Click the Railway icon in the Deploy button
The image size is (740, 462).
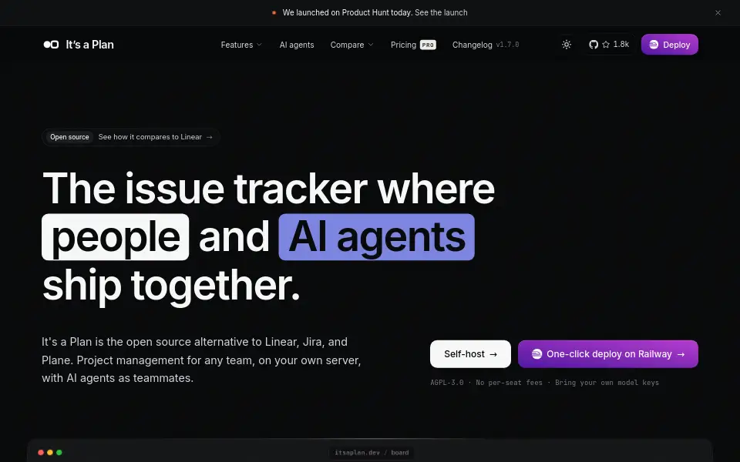click(x=654, y=45)
